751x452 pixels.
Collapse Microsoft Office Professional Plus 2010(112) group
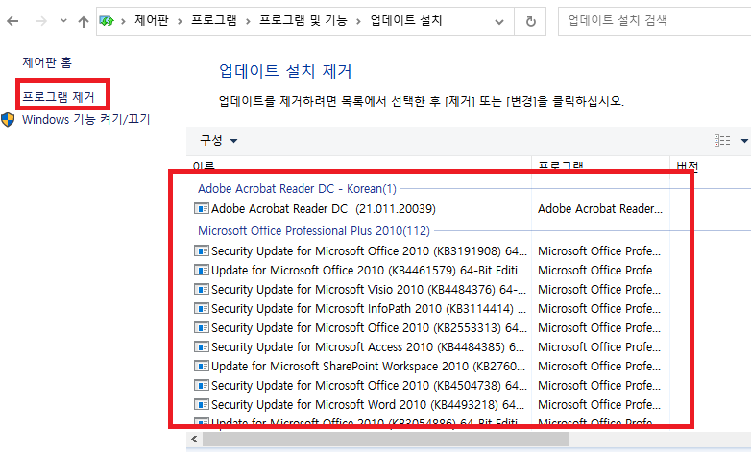coord(314,230)
